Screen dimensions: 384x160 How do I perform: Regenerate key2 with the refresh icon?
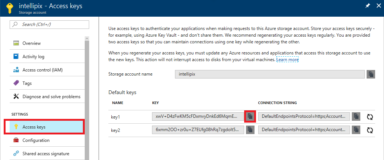click(370, 130)
